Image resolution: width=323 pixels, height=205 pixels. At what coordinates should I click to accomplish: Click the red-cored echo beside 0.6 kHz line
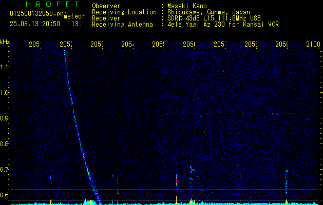click(x=118, y=192)
